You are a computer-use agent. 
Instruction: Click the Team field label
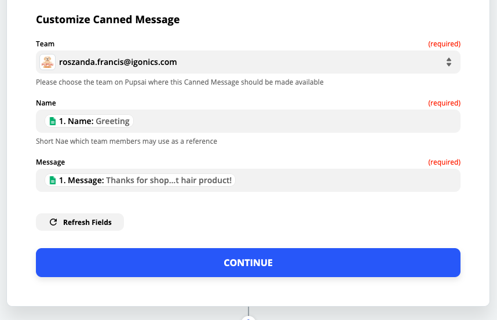coord(45,44)
